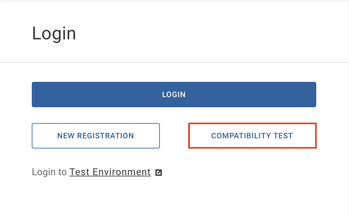Start a new registration

[x=96, y=136]
